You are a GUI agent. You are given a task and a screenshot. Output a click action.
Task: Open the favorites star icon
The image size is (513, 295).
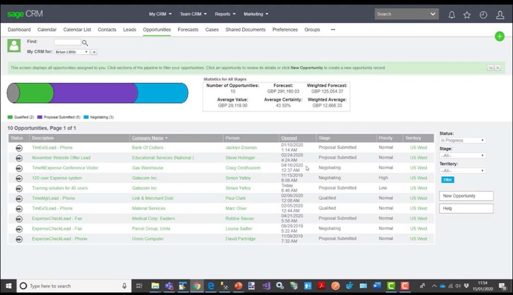467,15
